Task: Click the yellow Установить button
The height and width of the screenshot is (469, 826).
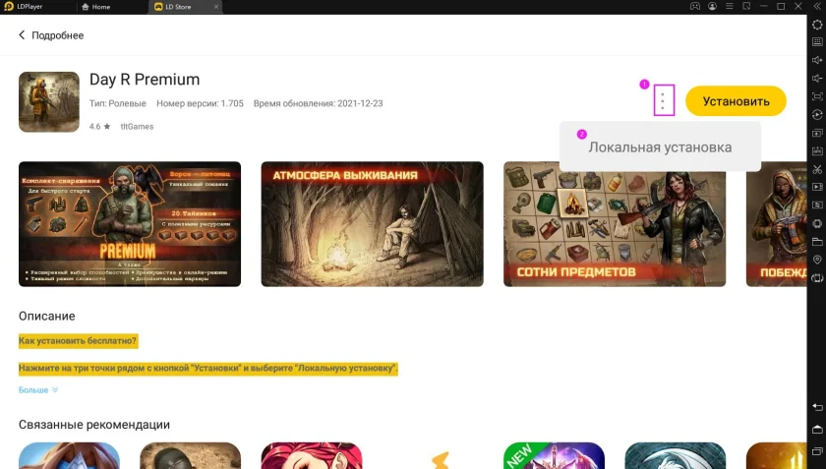Action: click(736, 101)
